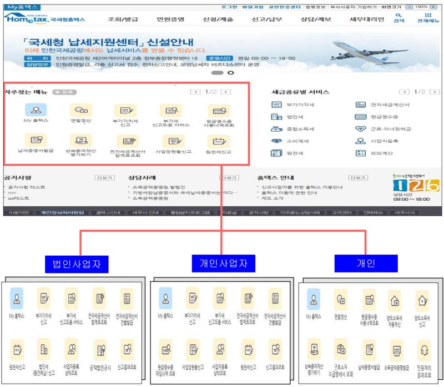This screenshot has width=444, height=387.
Task: Open 현금영수증 사용내역조회 in 자주찾는 메뉴
Action: (x=219, y=111)
